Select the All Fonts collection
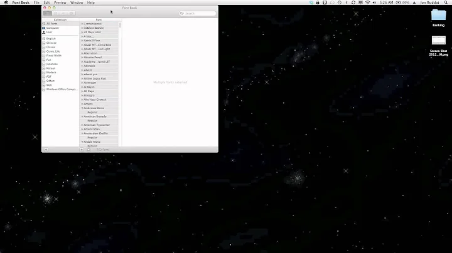Screen dimensions: 452x253 click(60, 24)
